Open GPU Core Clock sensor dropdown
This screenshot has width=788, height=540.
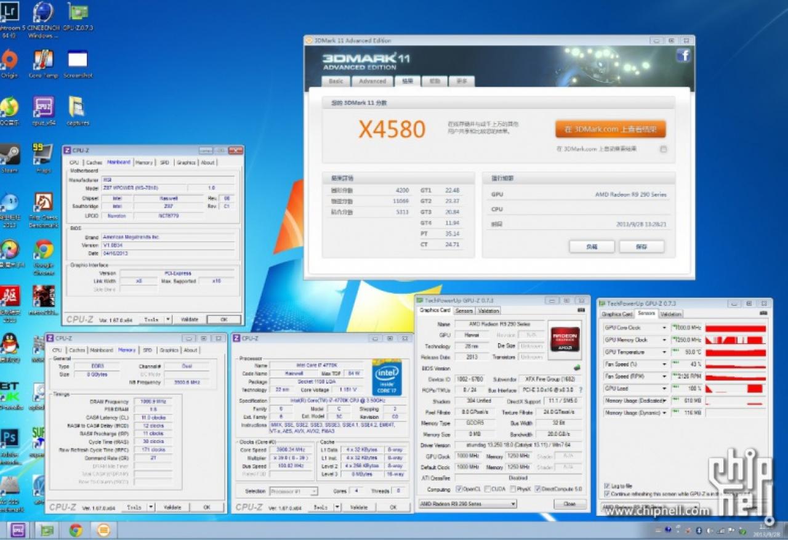[664, 328]
